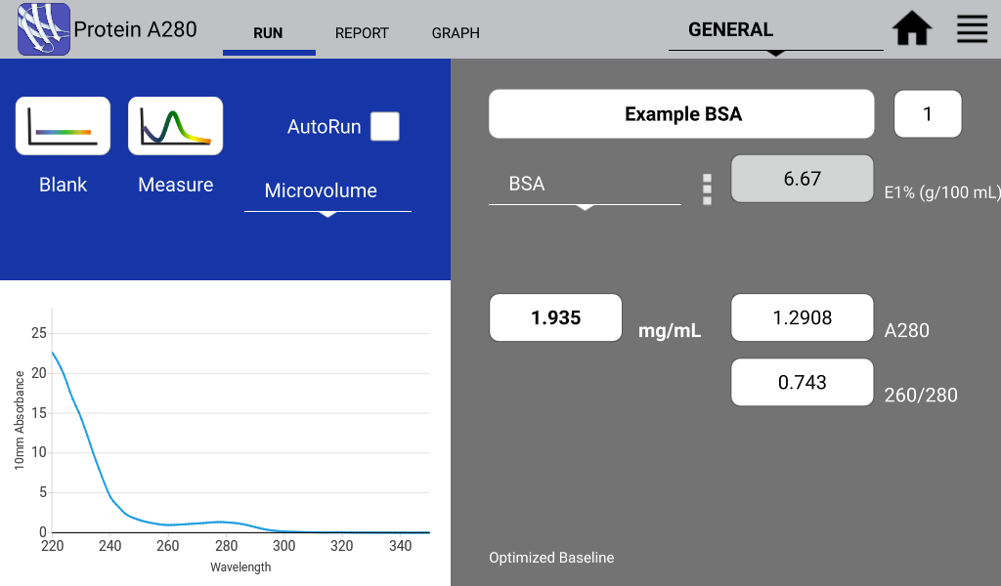Click the Measure spectrum icon
The height and width of the screenshot is (586, 1001).
(176, 126)
